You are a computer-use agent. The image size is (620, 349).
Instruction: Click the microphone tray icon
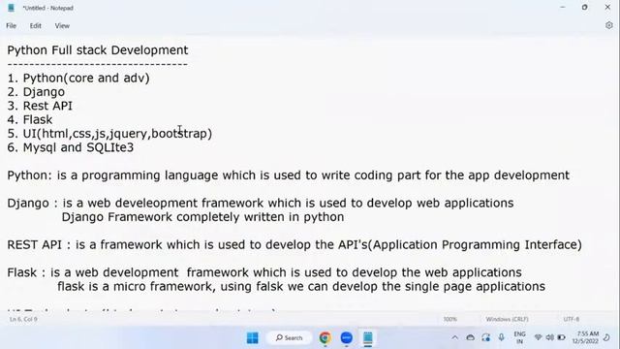[x=501, y=337]
